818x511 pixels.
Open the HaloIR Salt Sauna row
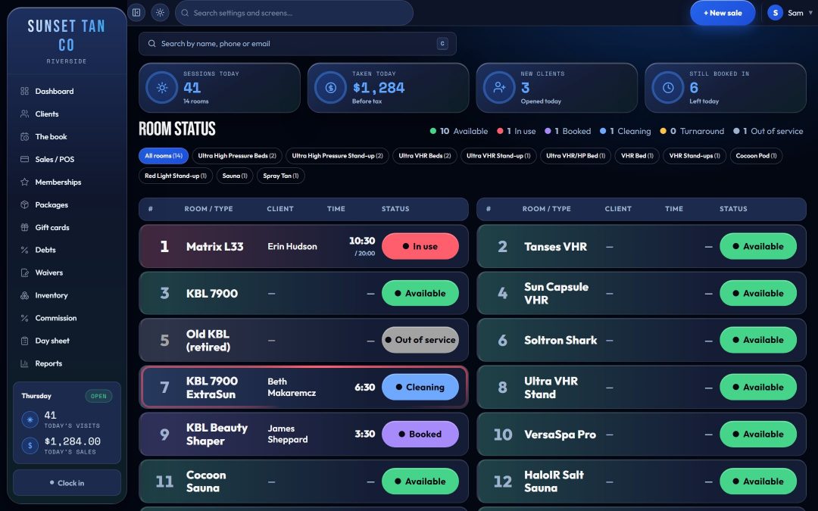pos(642,481)
